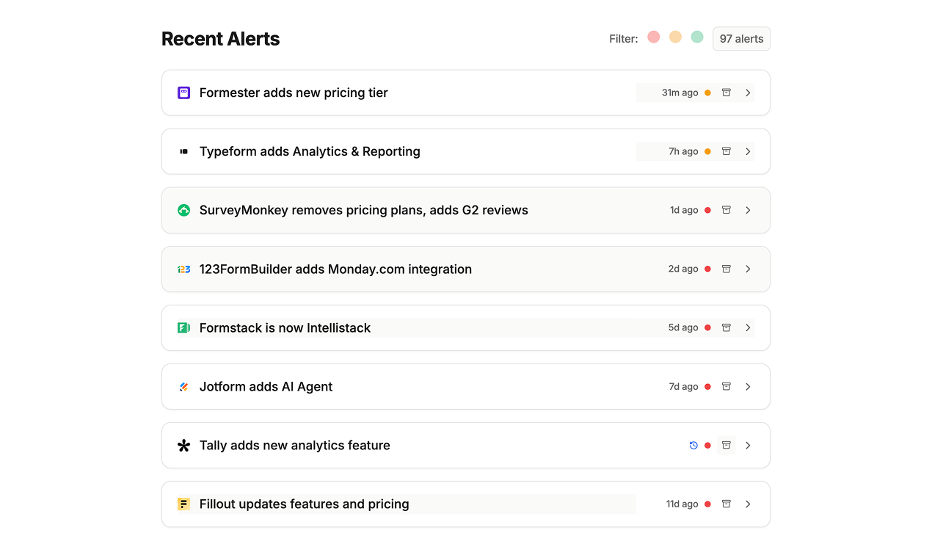Filter alerts by orange priority dot

[x=675, y=37]
